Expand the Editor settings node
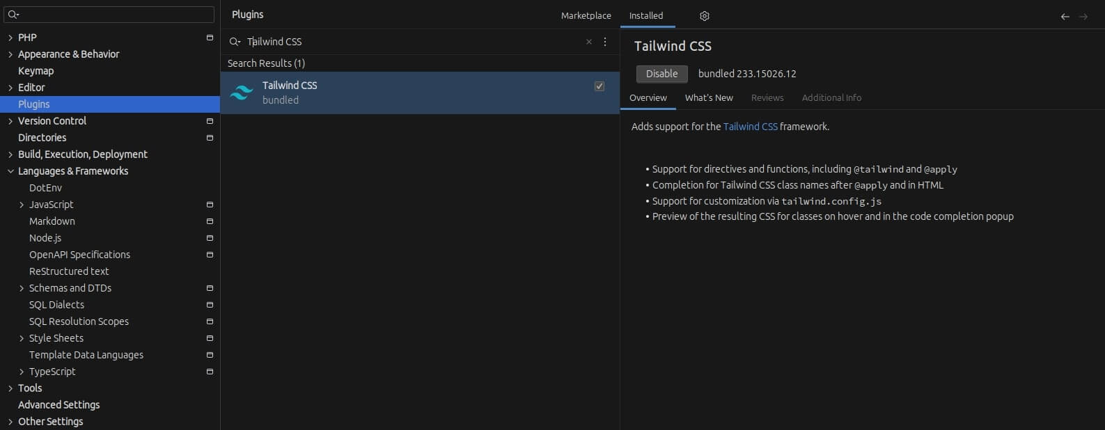Screen dimensions: 1105x430 pyautogui.click(x=10, y=88)
